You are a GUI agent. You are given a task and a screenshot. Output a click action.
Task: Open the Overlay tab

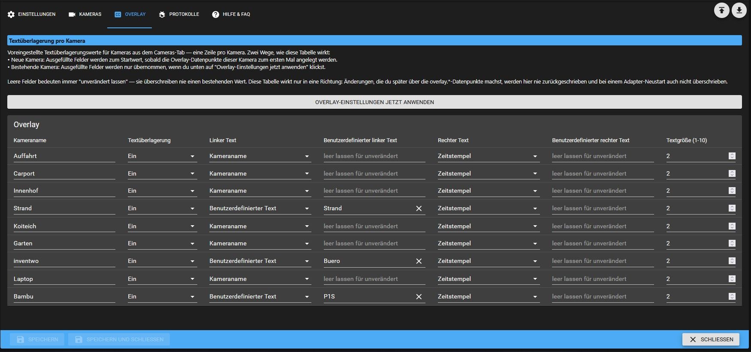click(130, 15)
